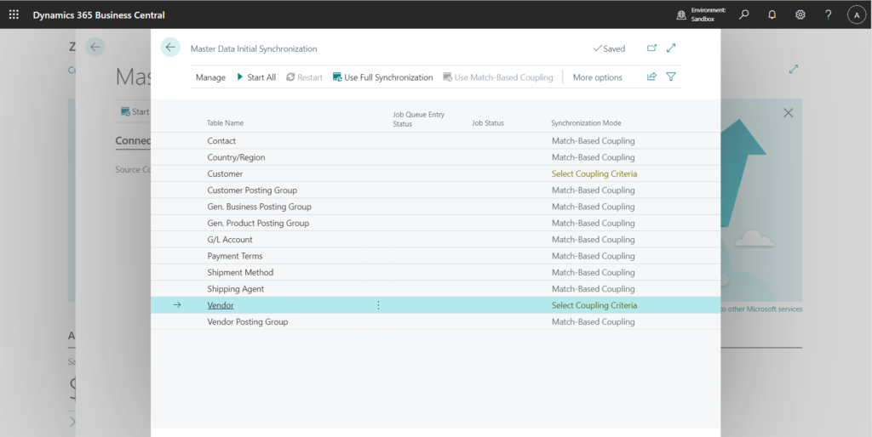The image size is (872, 437).
Task: Click Select Coupling Criteria for Vendor
Action: 594,305
